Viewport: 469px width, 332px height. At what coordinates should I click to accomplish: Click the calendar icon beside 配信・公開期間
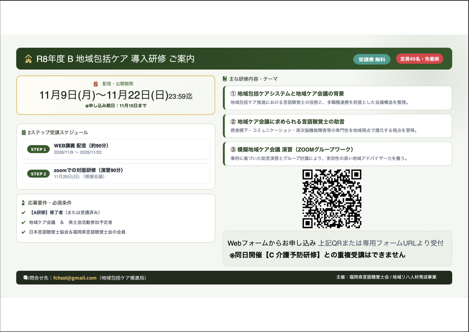coord(96,84)
